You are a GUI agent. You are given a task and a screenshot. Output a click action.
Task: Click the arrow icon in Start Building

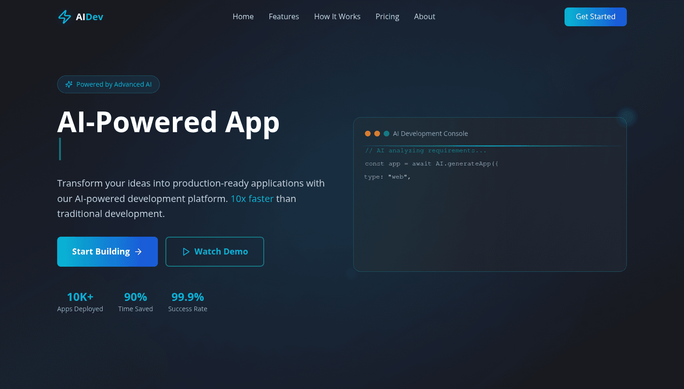(x=138, y=252)
